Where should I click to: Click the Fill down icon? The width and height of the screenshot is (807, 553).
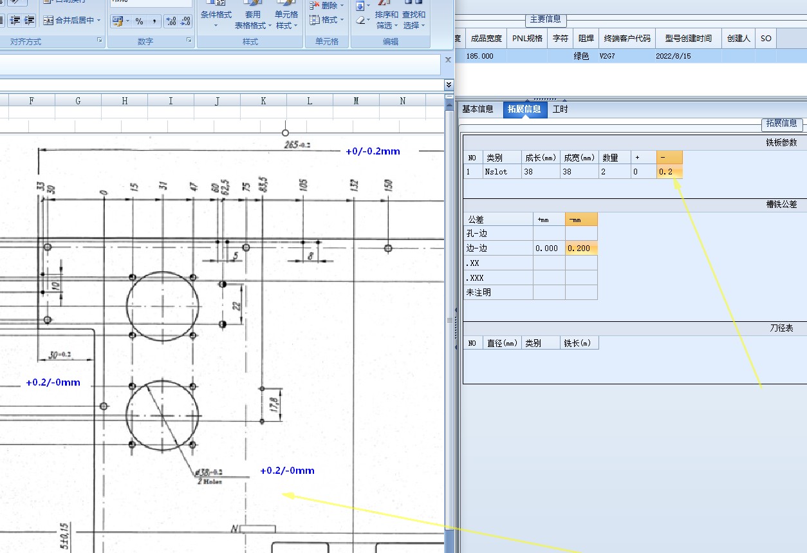[x=360, y=6]
